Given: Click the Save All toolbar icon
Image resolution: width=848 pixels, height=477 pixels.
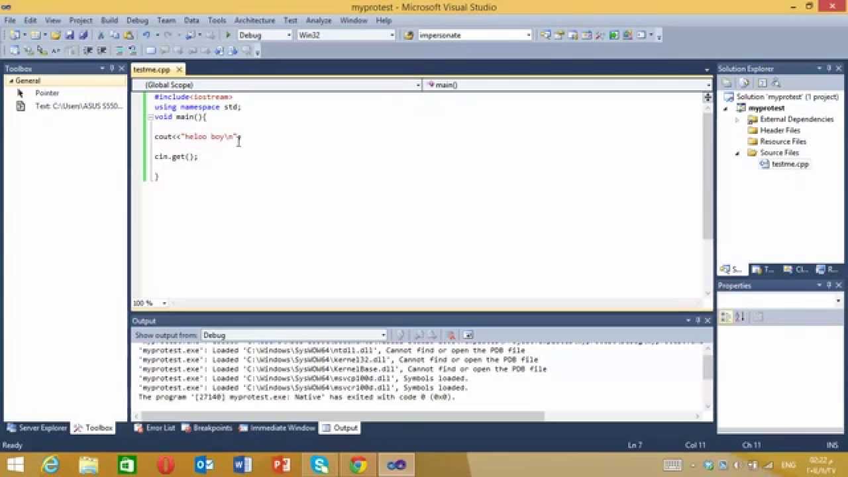Looking at the screenshot, I should [x=83, y=35].
